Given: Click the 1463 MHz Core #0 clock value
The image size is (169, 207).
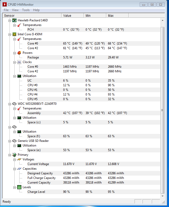Looking at the screenshot, I should pos(70,67).
